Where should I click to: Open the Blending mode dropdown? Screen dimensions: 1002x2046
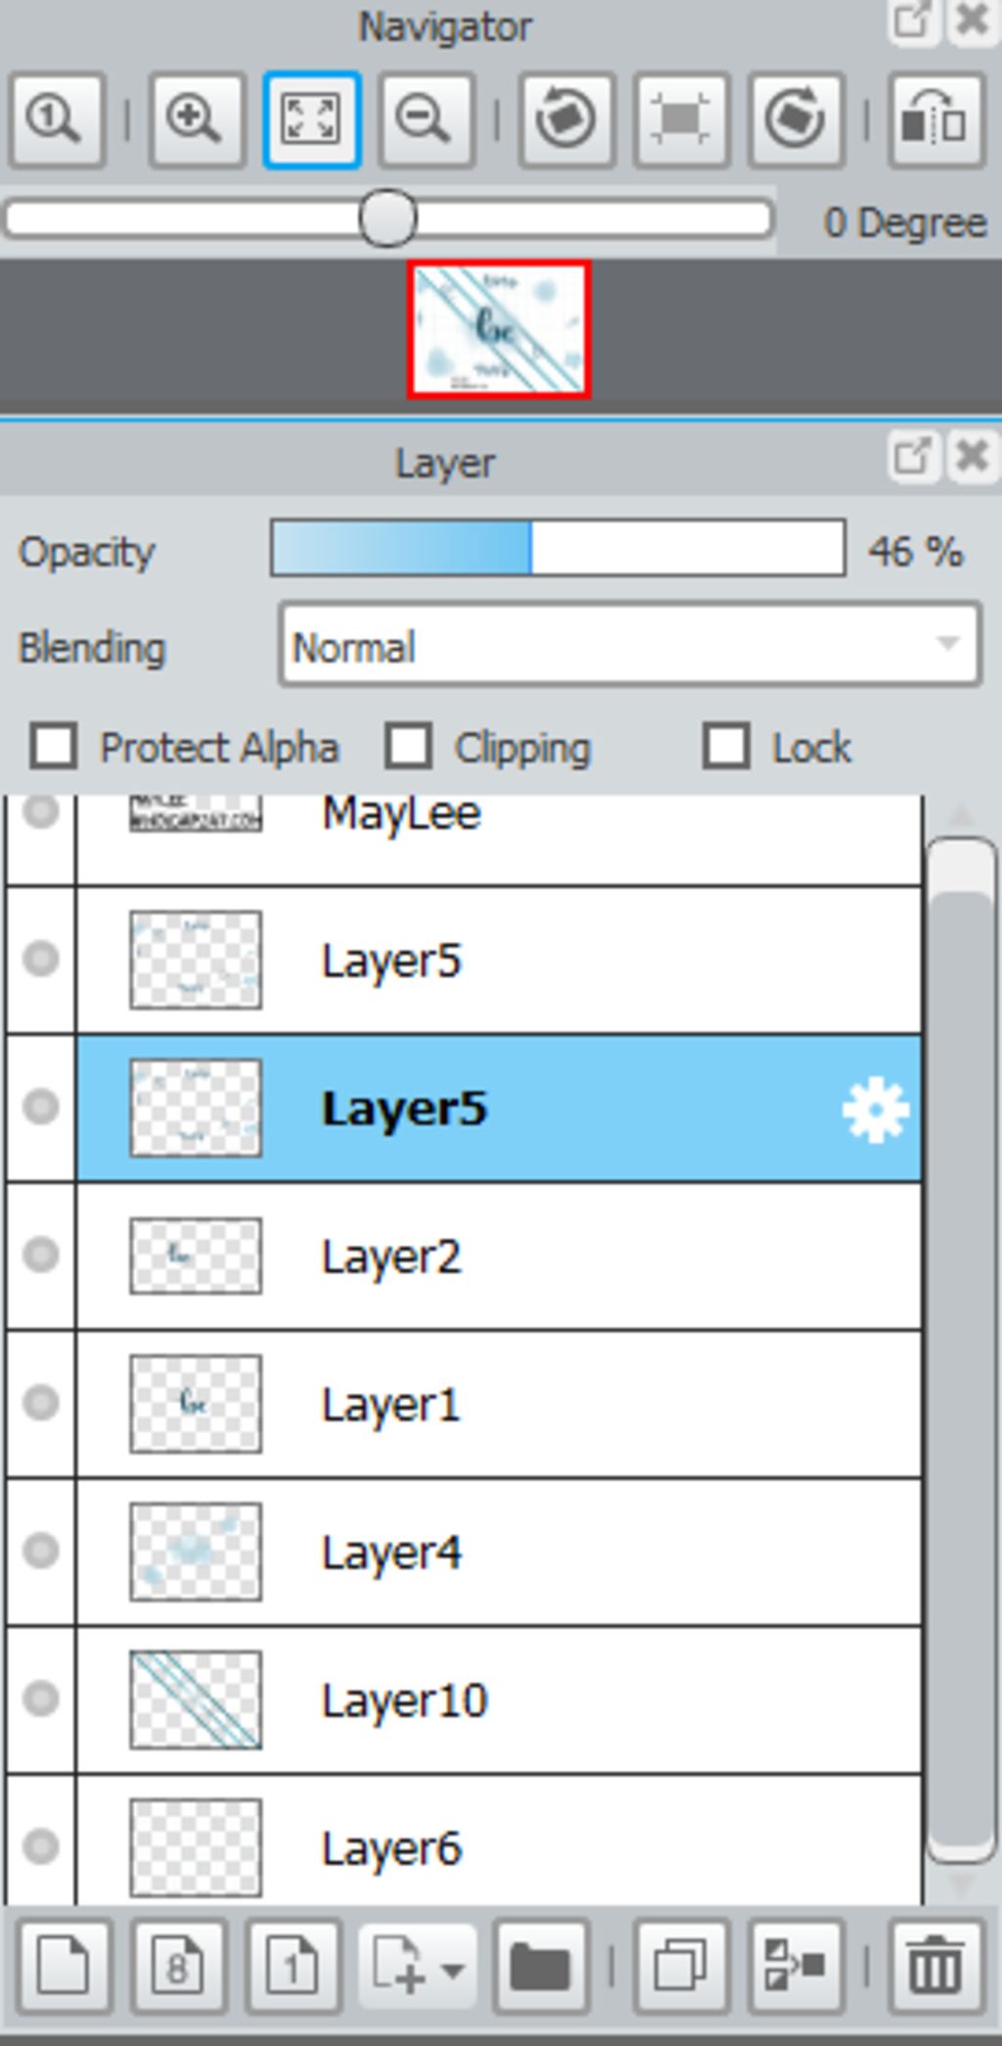point(630,644)
